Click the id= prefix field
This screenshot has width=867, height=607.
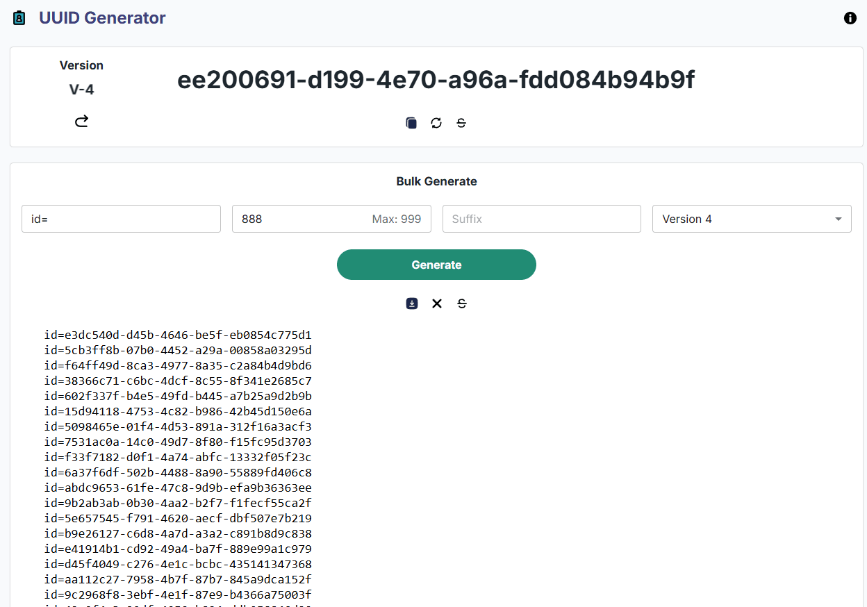pyautogui.click(x=121, y=219)
